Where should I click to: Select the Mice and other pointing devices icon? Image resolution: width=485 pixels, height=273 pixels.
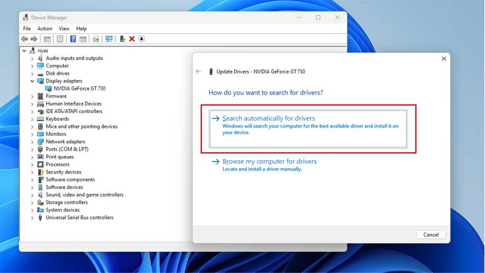40,126
